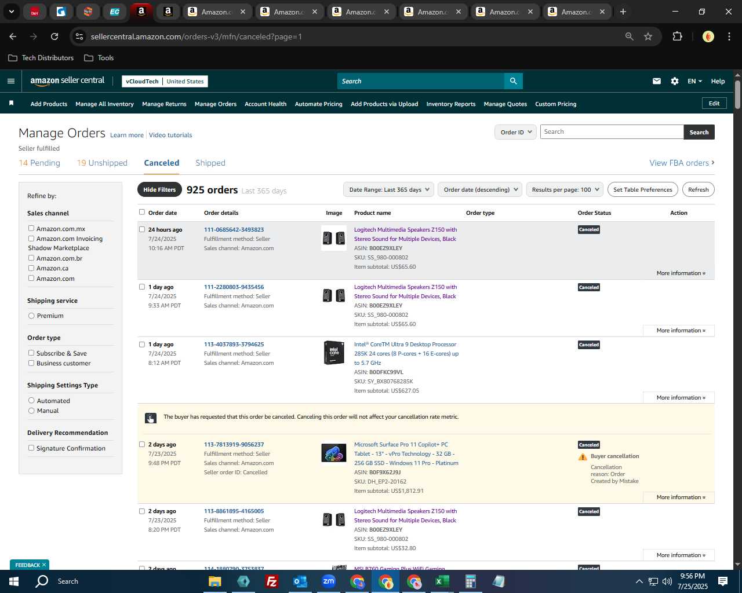Select the Premium shipping service radio

pyautogui.click(x=31, y=316)
